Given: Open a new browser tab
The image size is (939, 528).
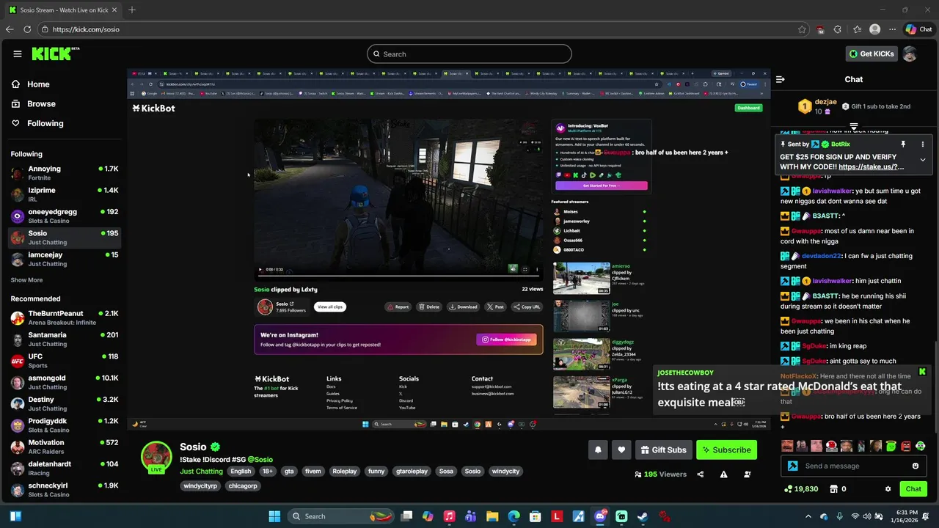Looking at the screenshot, I should tap(132, 10).
